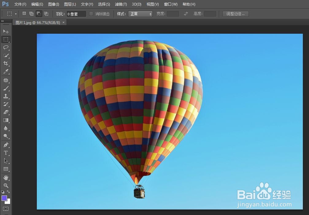Screen dimensions: 309x215
Task: Select the Spot Healing Brush tool
Action: pos(6,80)
